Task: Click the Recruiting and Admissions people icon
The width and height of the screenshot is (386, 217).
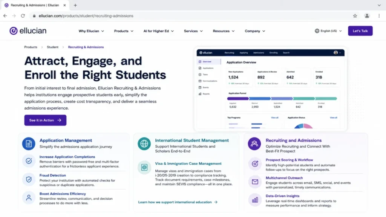Action: (254, 144)
